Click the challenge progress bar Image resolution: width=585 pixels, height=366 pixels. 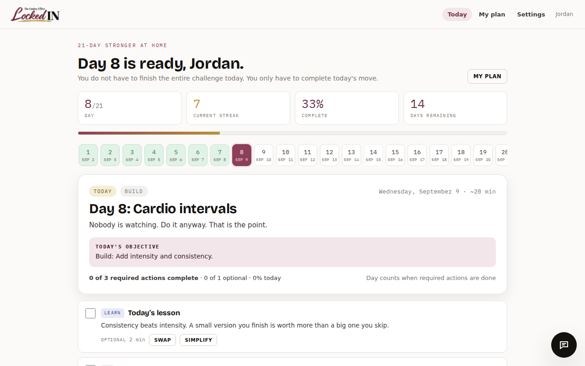coord(292,133)
